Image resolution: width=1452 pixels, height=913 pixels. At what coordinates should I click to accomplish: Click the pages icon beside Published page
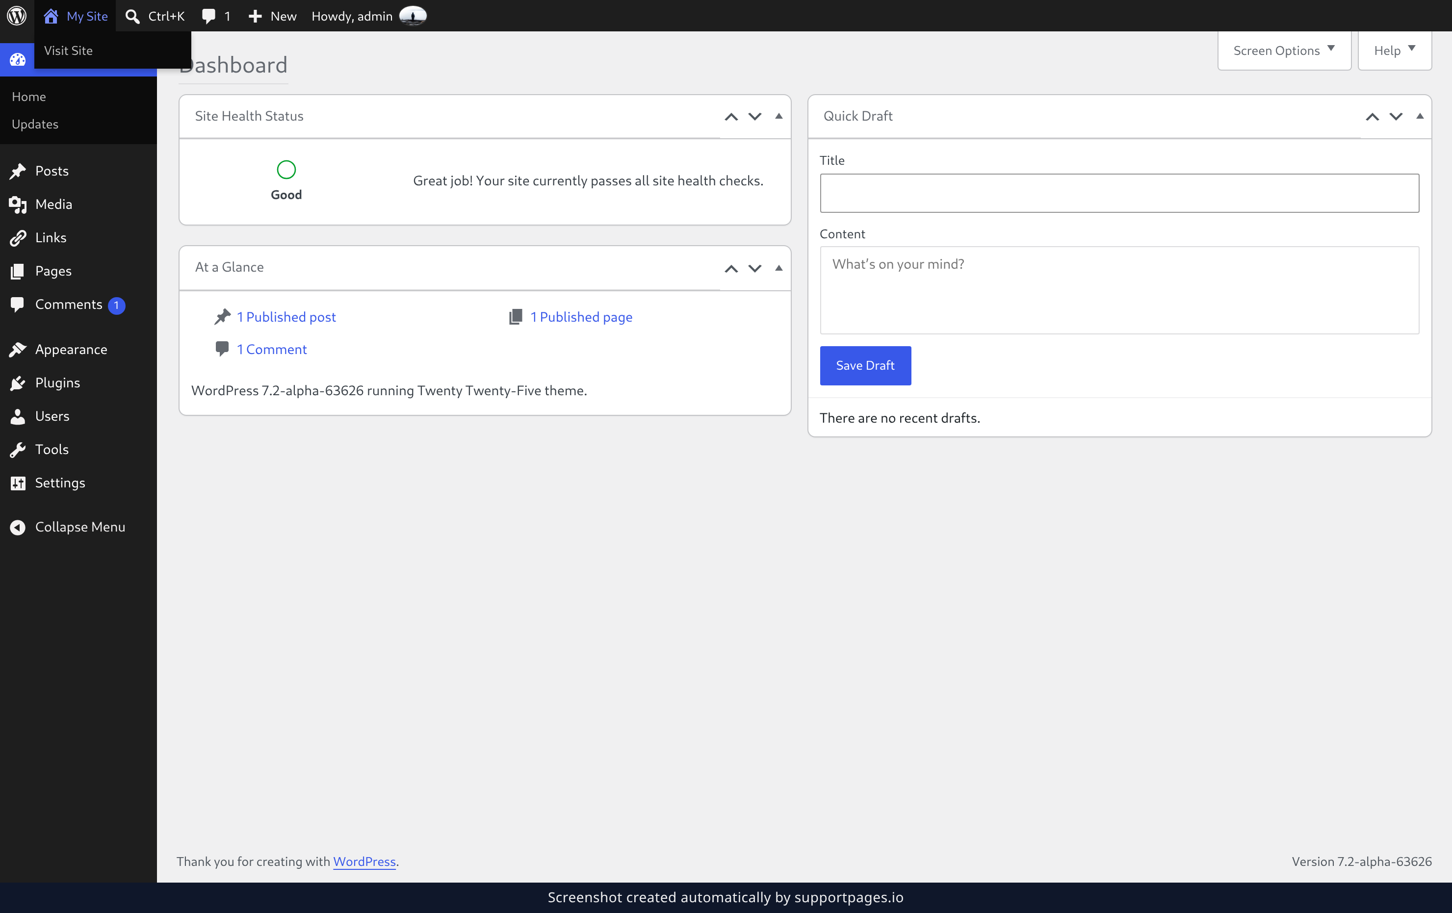[516, 317]
